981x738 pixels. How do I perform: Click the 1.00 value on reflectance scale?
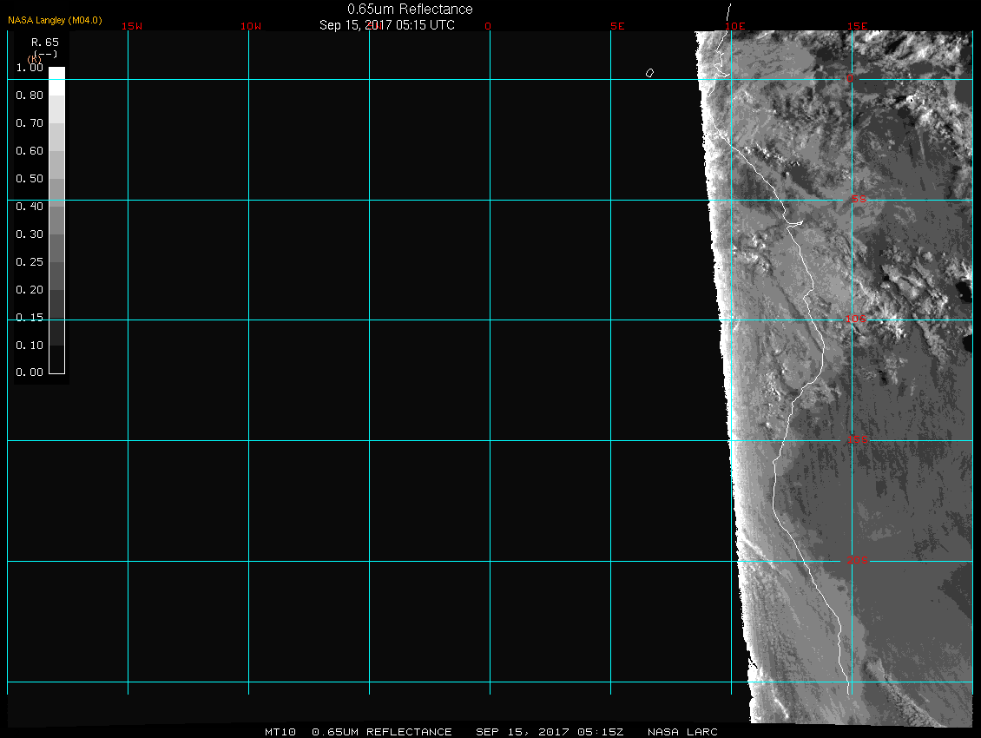[30, 68]
